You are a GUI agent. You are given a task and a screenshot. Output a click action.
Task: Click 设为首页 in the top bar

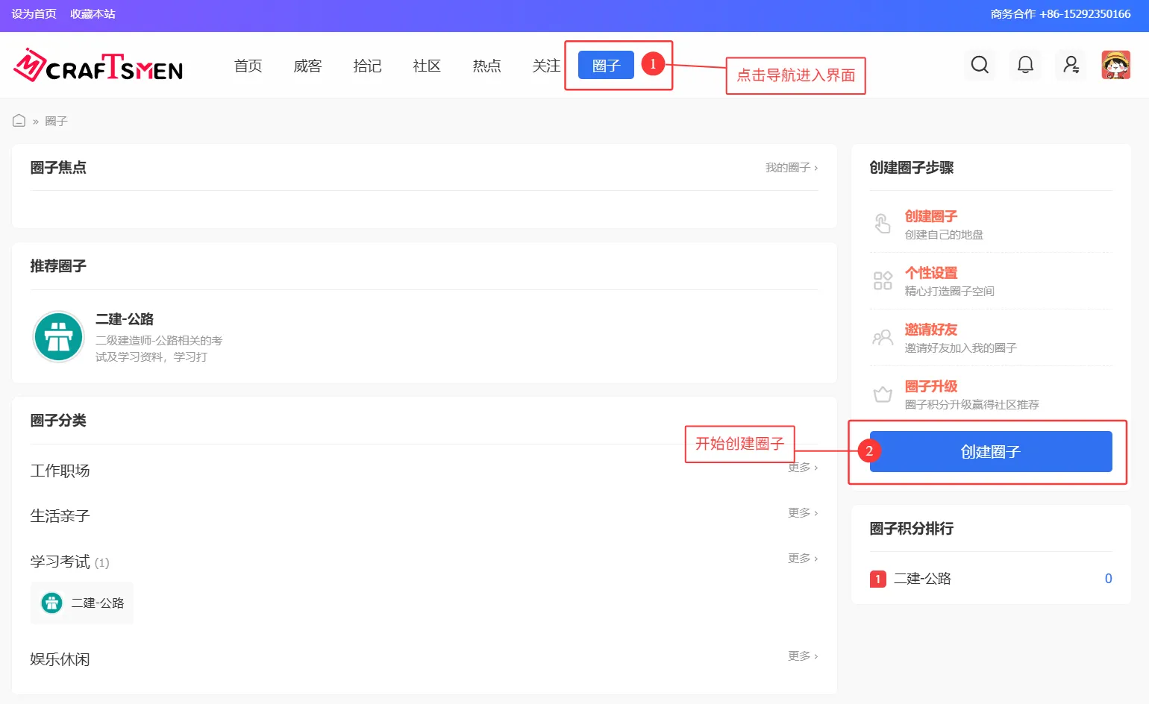[x=34, y=14]
